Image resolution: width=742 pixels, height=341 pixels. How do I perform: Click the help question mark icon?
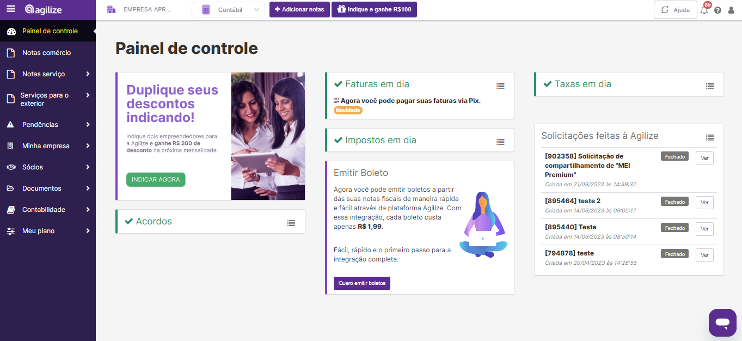tap(718, 10)
